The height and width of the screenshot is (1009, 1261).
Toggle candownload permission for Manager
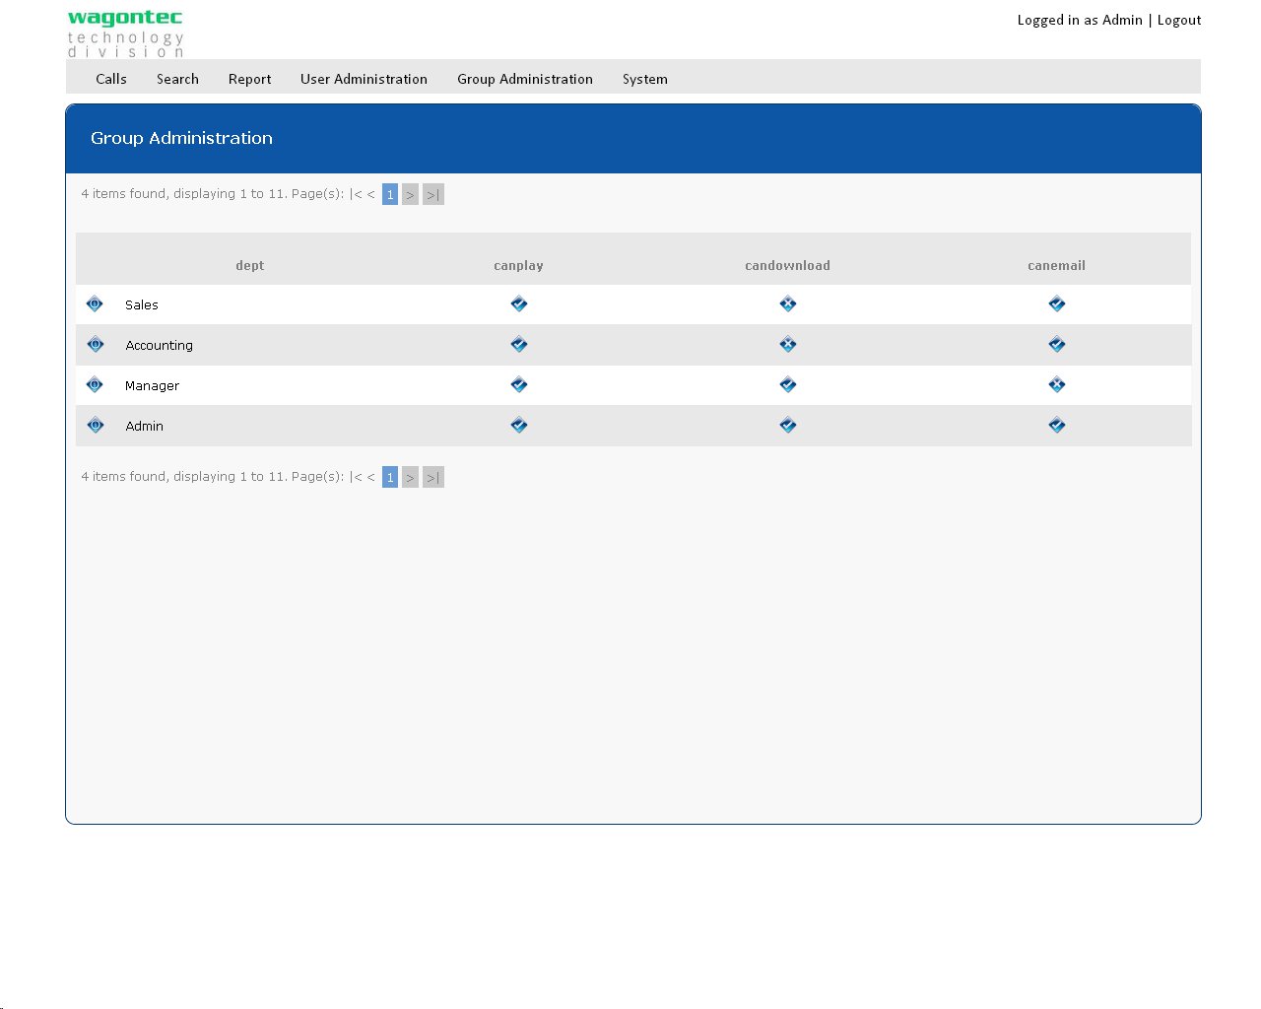pos(788,384)
